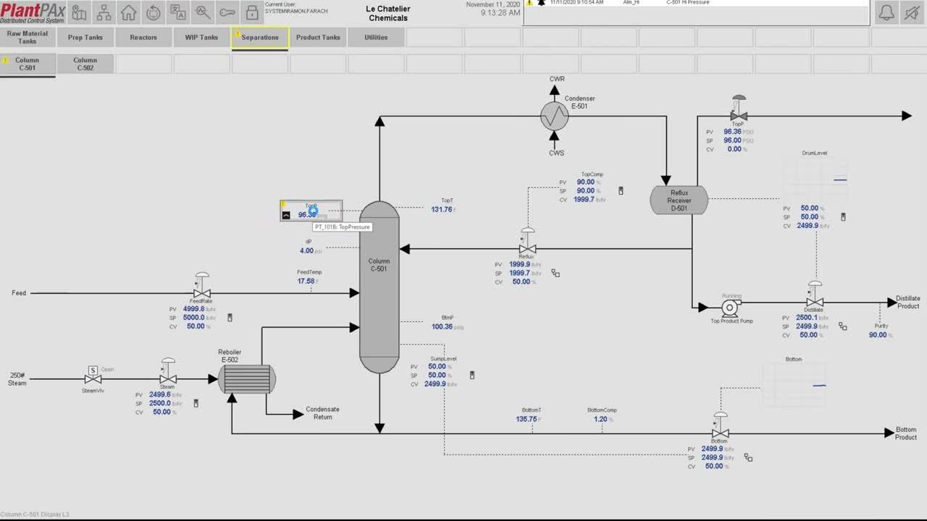Open the alarm bell summary button
This screenshot has height=521, width=927.
[x=886, y=12]
